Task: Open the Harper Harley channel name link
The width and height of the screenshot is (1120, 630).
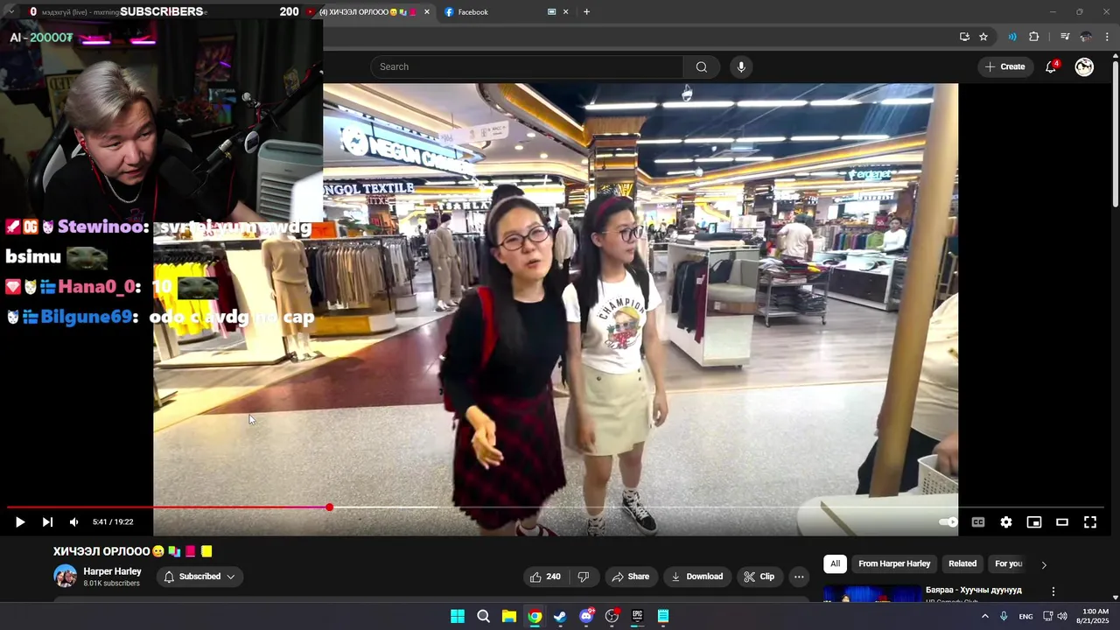Action: pos(112,571)
